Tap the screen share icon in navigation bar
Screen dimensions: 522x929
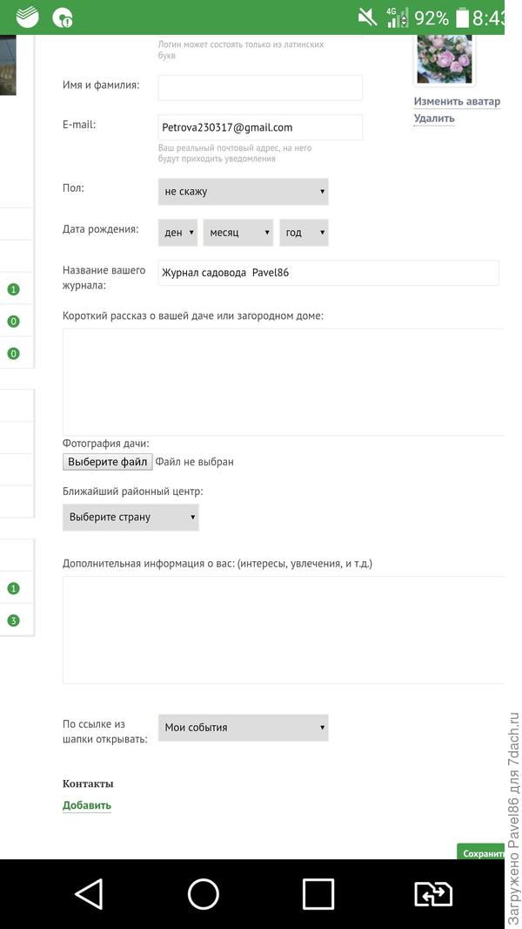click(432, 893)
